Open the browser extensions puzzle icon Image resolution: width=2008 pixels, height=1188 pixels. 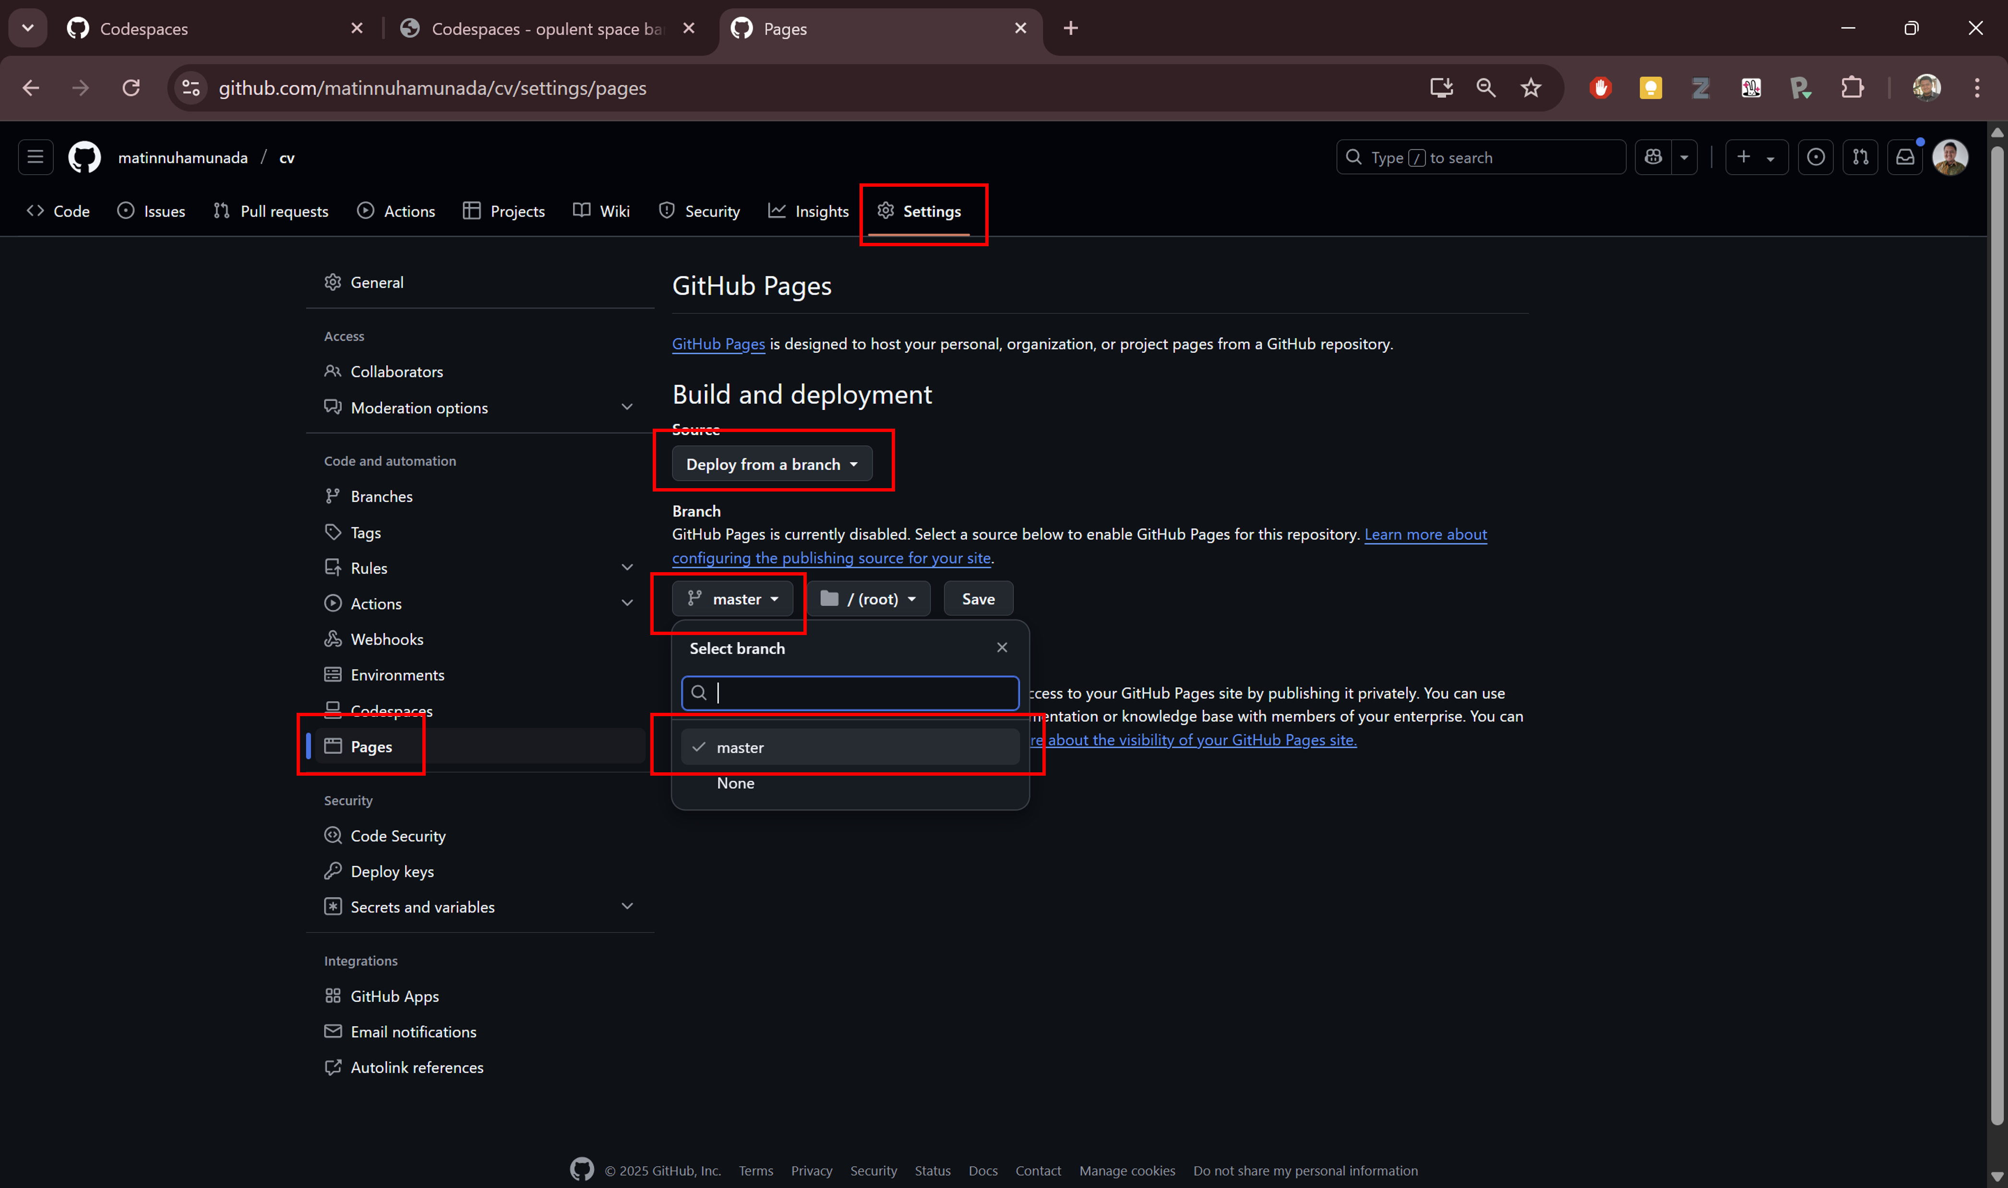1851,88
